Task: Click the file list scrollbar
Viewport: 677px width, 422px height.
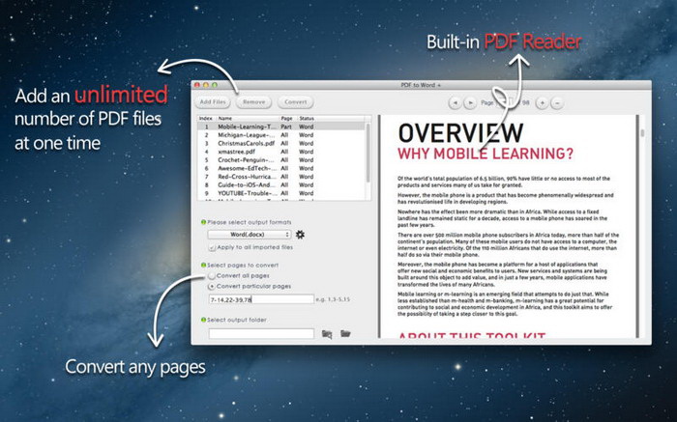Action: (x=368, y=153)
